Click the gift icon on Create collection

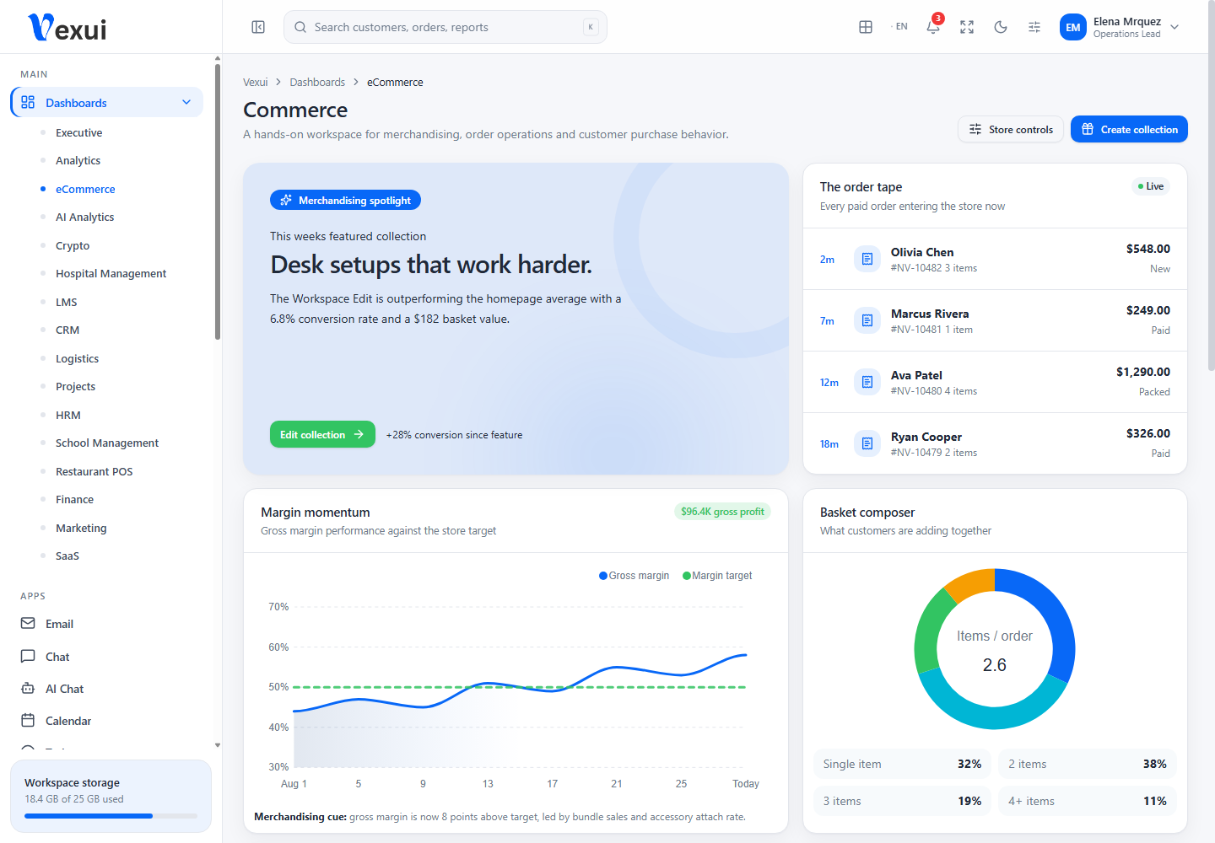[1088, 129]
